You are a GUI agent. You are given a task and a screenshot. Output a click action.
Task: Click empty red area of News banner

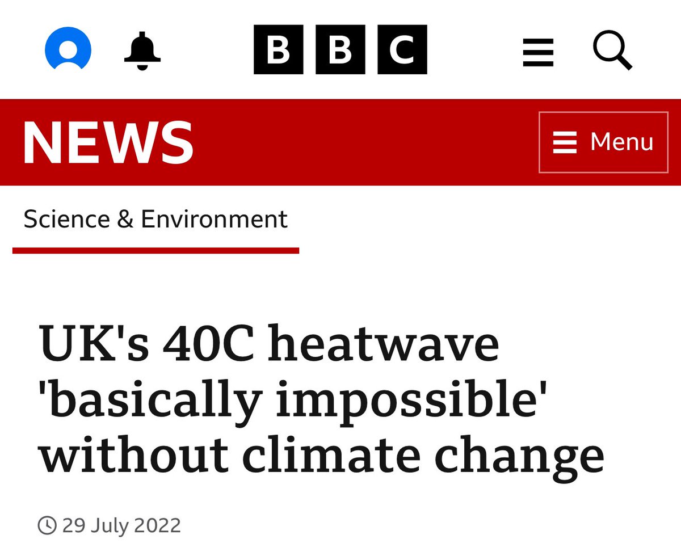(x=363, y=142)
